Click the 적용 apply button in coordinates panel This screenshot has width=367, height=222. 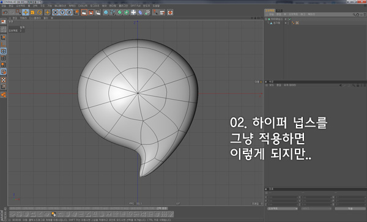350,209
